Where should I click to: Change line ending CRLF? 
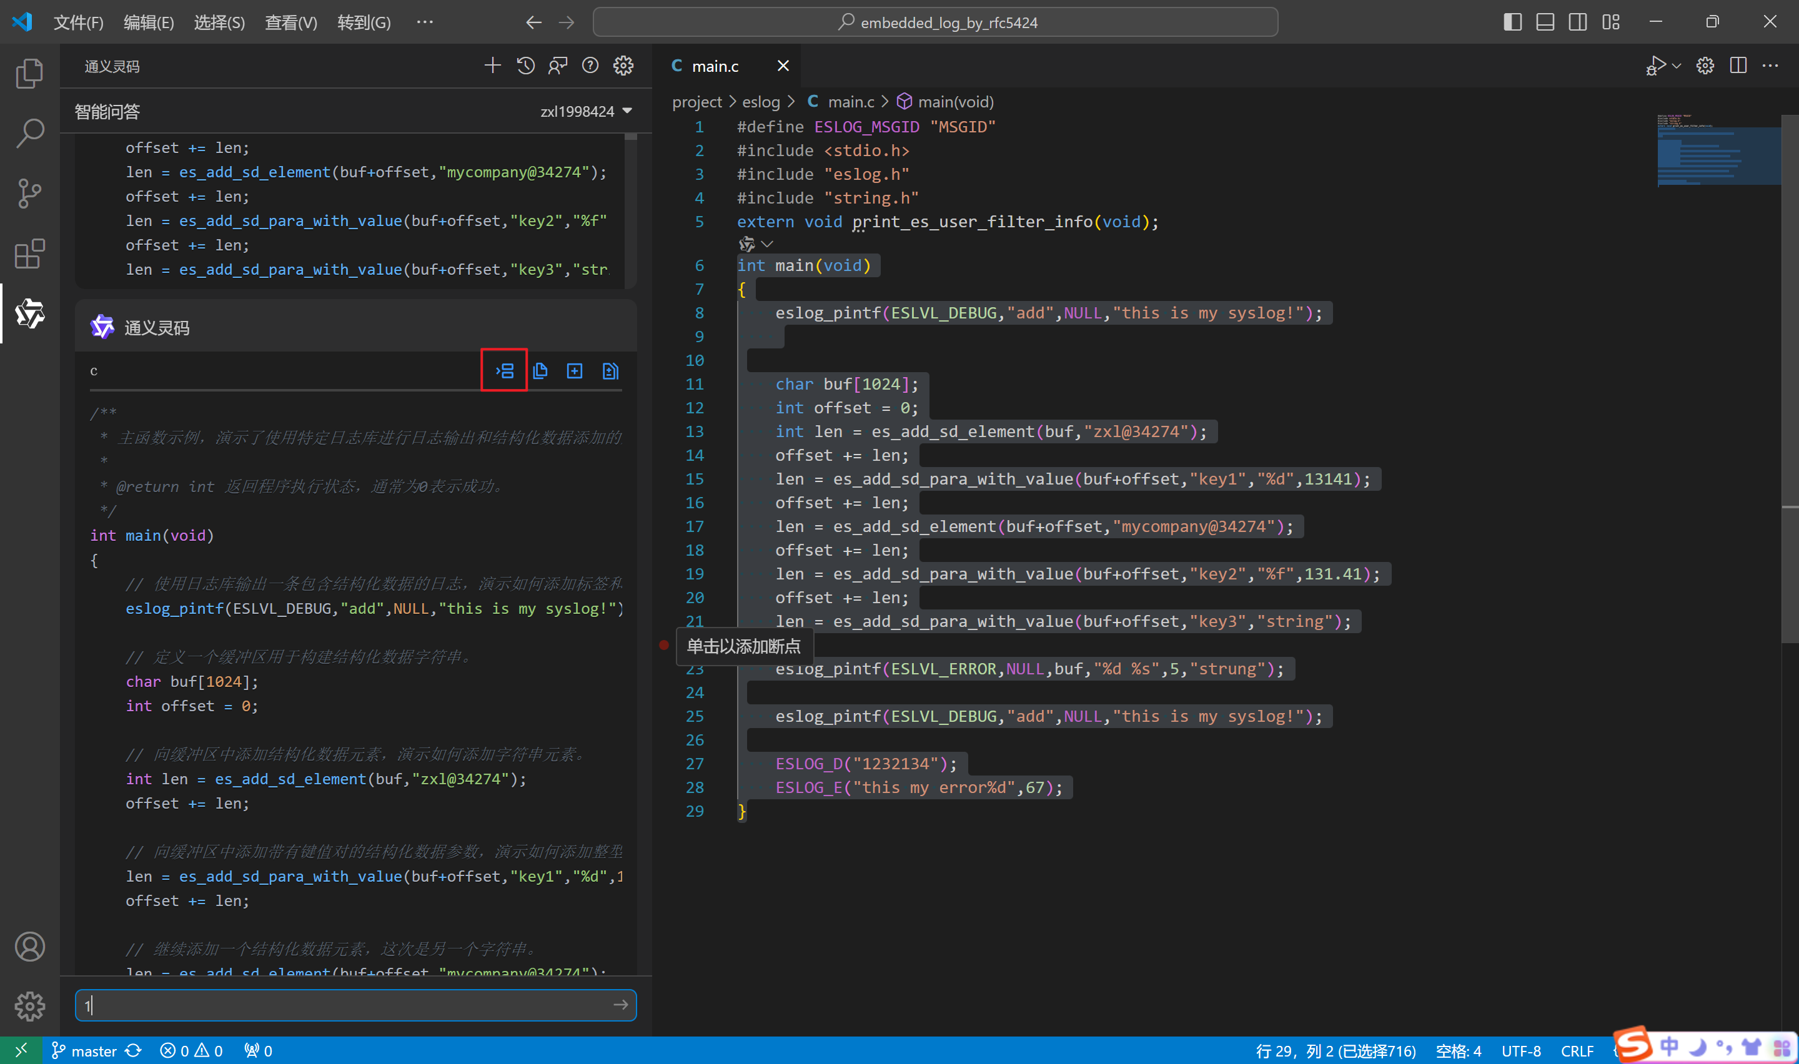point(1577,1051)
